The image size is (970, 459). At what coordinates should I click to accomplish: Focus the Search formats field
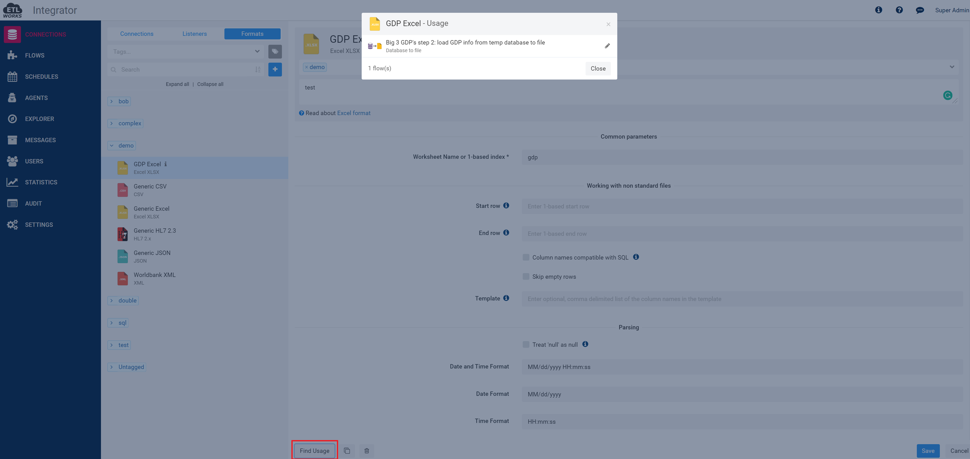(186, 69)
